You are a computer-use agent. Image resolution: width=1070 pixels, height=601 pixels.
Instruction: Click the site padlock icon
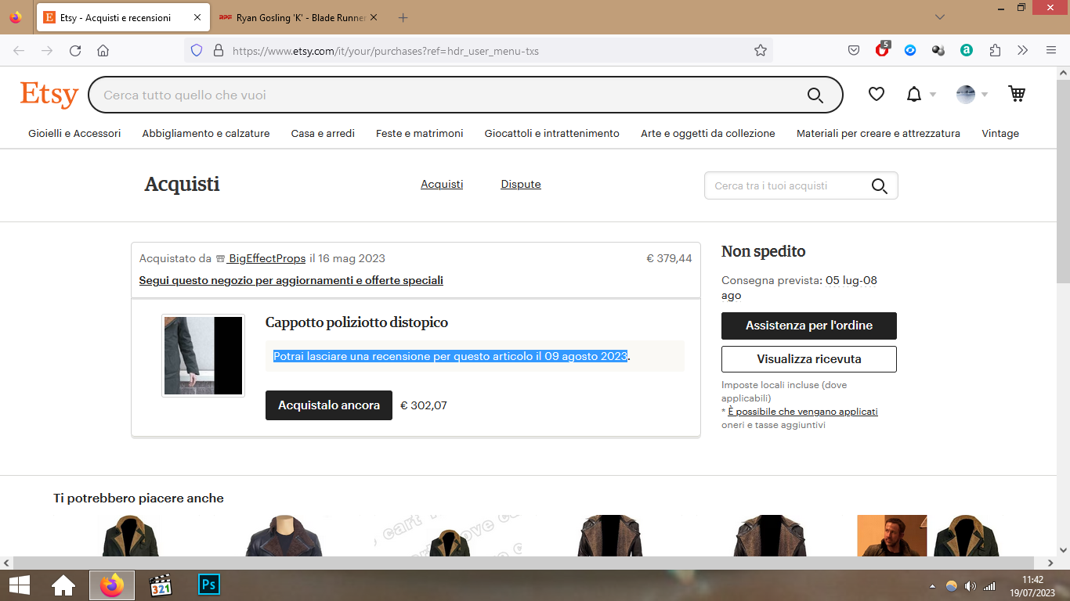tap(219, 51)
